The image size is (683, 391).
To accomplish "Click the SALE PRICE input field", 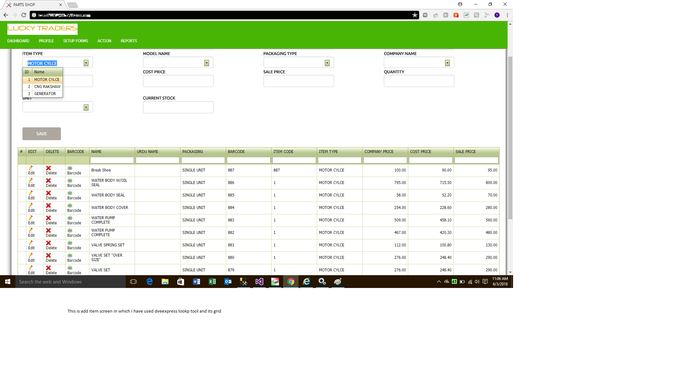I will (299, 81).
